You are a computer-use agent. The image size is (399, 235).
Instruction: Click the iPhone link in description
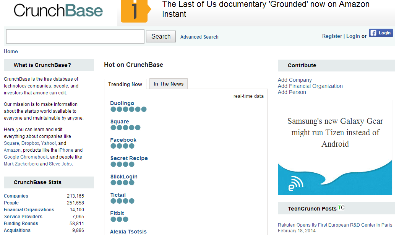(66, 150)
